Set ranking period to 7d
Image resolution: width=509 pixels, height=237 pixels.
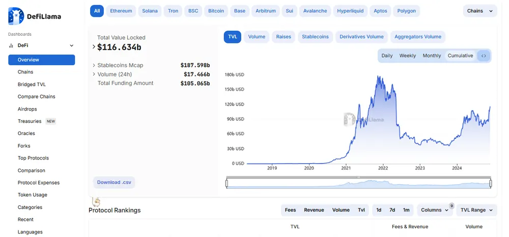[392, 210]
